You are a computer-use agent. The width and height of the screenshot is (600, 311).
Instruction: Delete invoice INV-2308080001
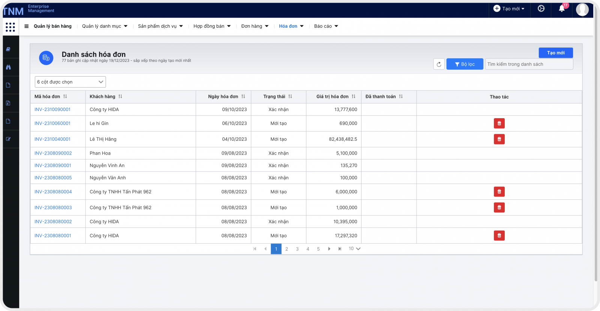point(499,236)
